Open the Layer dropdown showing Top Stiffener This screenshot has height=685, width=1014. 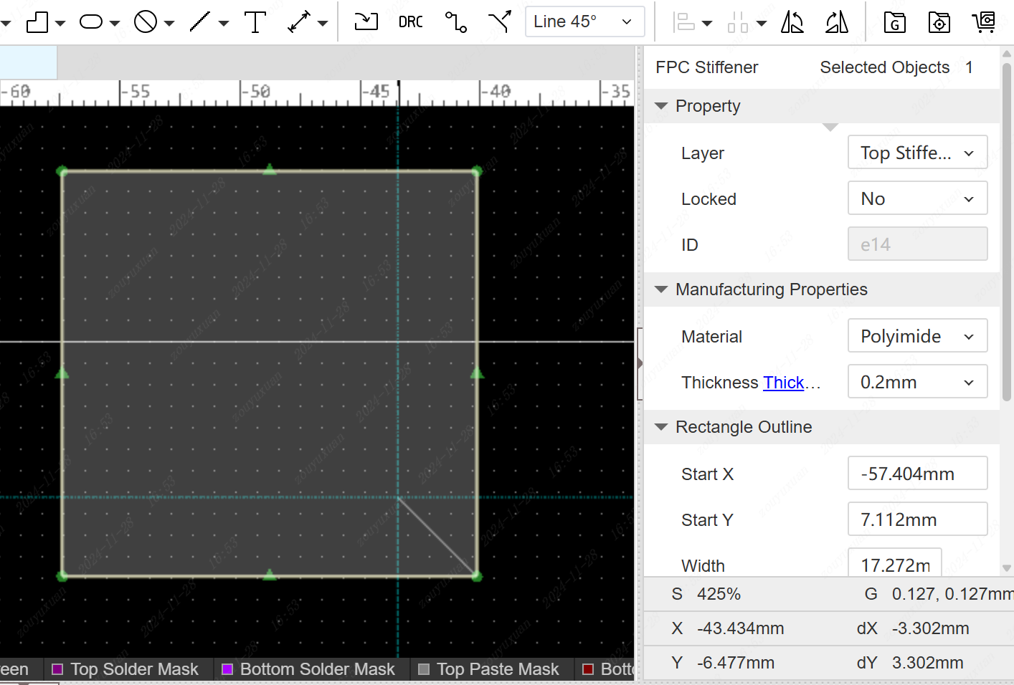point(916,153)
